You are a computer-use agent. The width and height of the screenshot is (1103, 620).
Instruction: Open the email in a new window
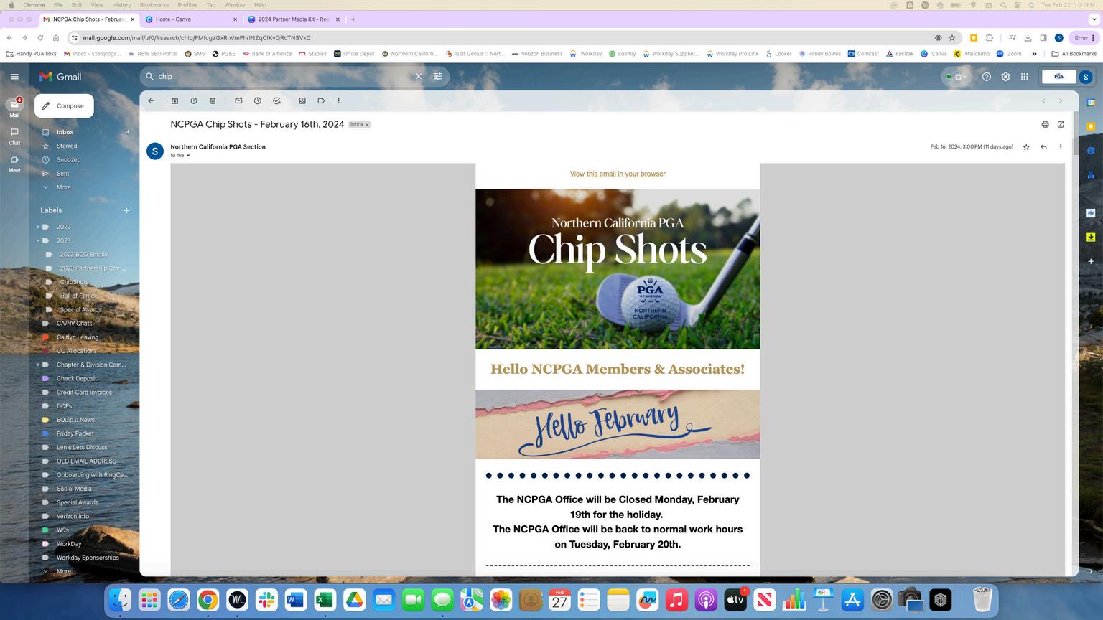tap(1061, 124)
